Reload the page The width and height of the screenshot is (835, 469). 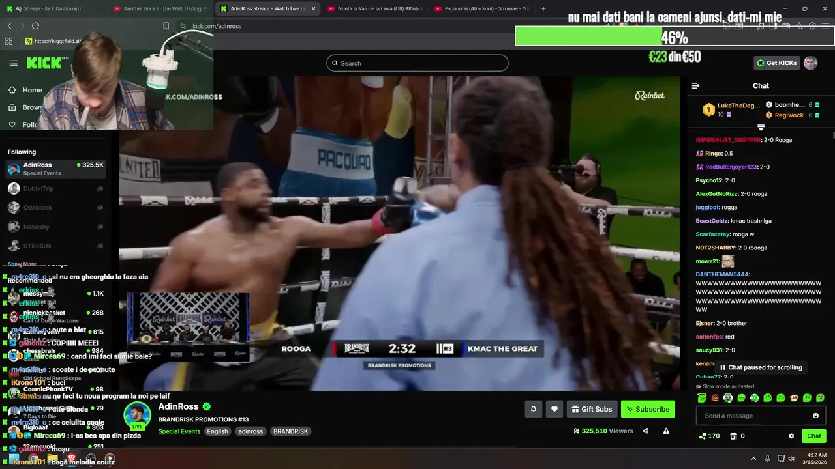[35, 26]
